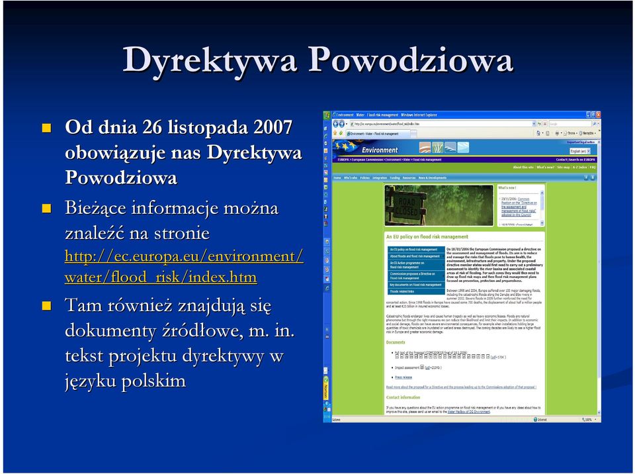
Task: Open a new blank IE tab
Action: (x=413, y=134)
